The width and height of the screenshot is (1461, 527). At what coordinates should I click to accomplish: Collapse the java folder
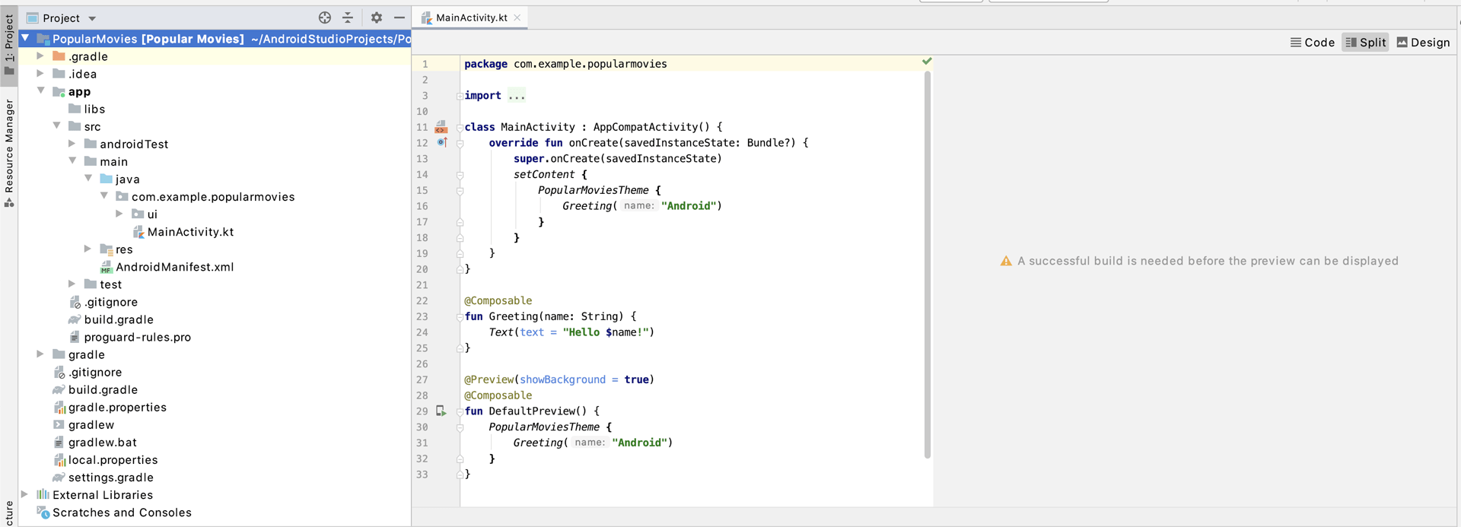click(x=88, y=178)
